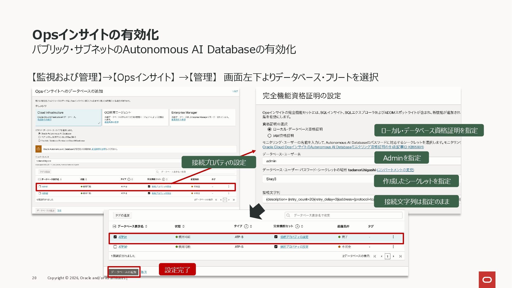Click info icon beside 完全機能セット column header
The image size is (512, 288).
[297, 226]
